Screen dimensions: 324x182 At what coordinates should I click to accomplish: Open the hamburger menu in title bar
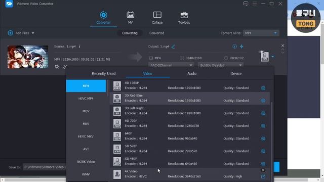point(255,4)
